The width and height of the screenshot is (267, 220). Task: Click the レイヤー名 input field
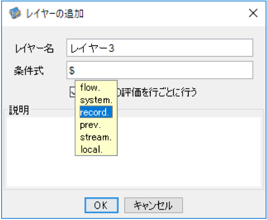pyautogui.click(x=160, y=48)
